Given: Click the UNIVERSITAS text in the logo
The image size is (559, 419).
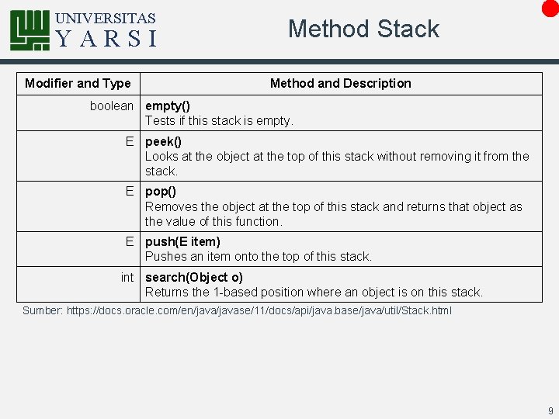Looking at the screenshot, I should point(106,18).
